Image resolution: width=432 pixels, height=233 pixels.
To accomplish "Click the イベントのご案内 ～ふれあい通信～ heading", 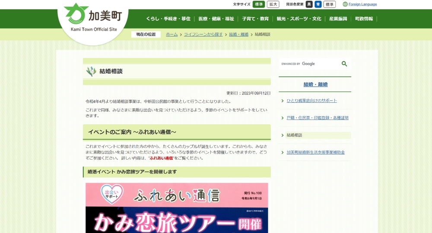I will tap(132, 132).
